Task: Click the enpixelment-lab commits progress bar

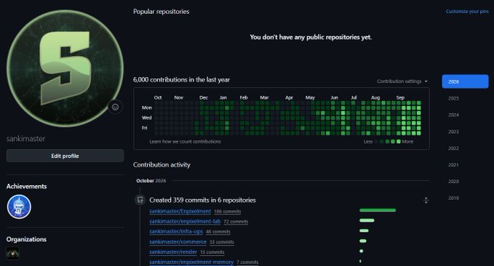Action: point(367,220)
